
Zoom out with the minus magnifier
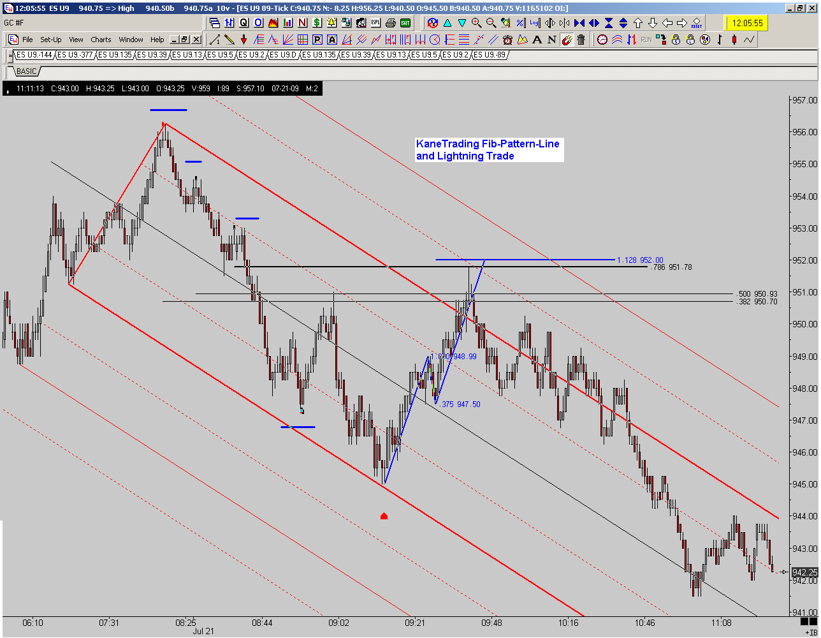coord(491,23)
